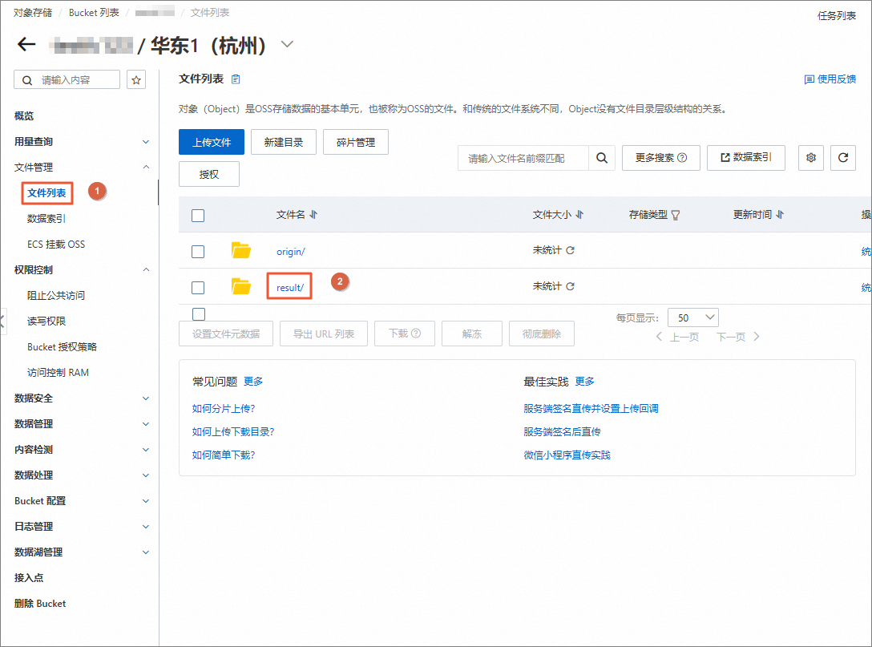
Task: Click the 上传文件 button
Action: coord(212,142)
